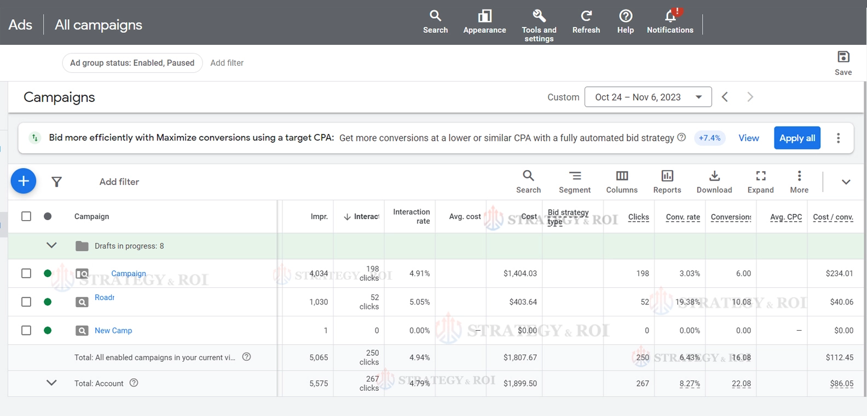Image resolution: width=867 pixels, height=416 pixels.
Task: Open the Appearance menu
Action: tap(484, 21)
